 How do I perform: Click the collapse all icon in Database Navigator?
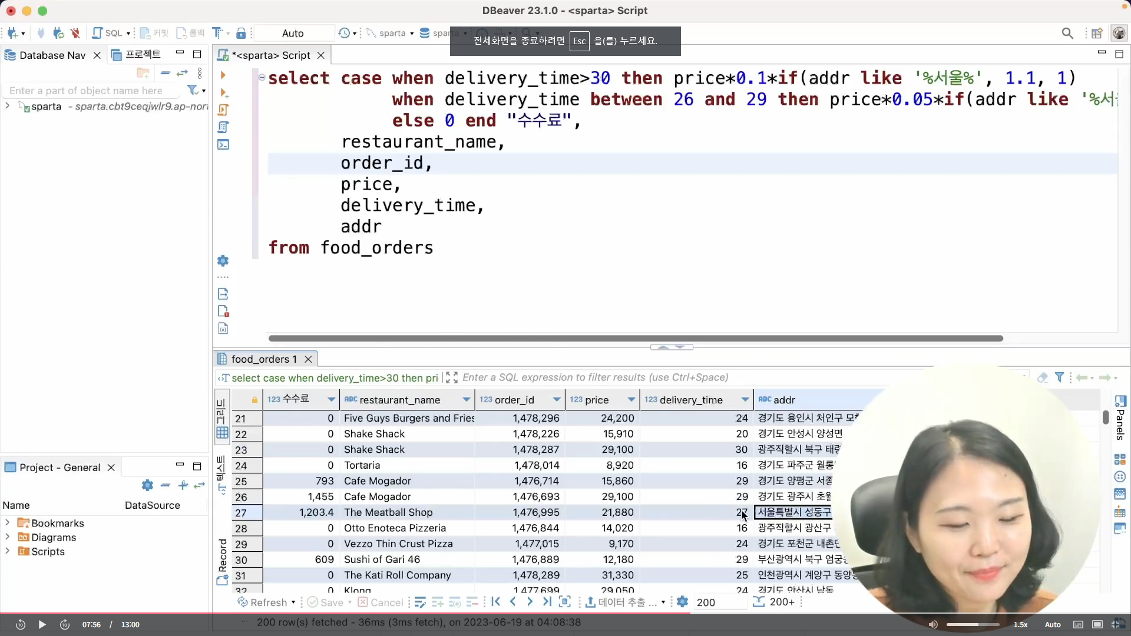(x=166, y=73)
